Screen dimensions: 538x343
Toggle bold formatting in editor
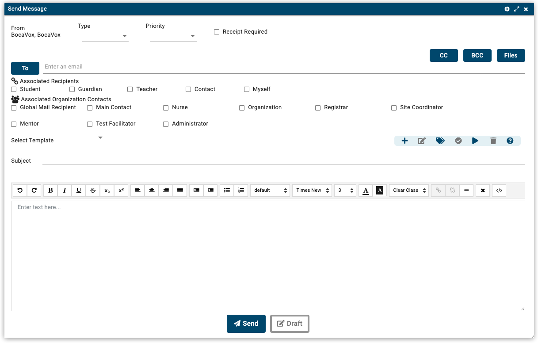pyautogui.click(x=50, y=191)
